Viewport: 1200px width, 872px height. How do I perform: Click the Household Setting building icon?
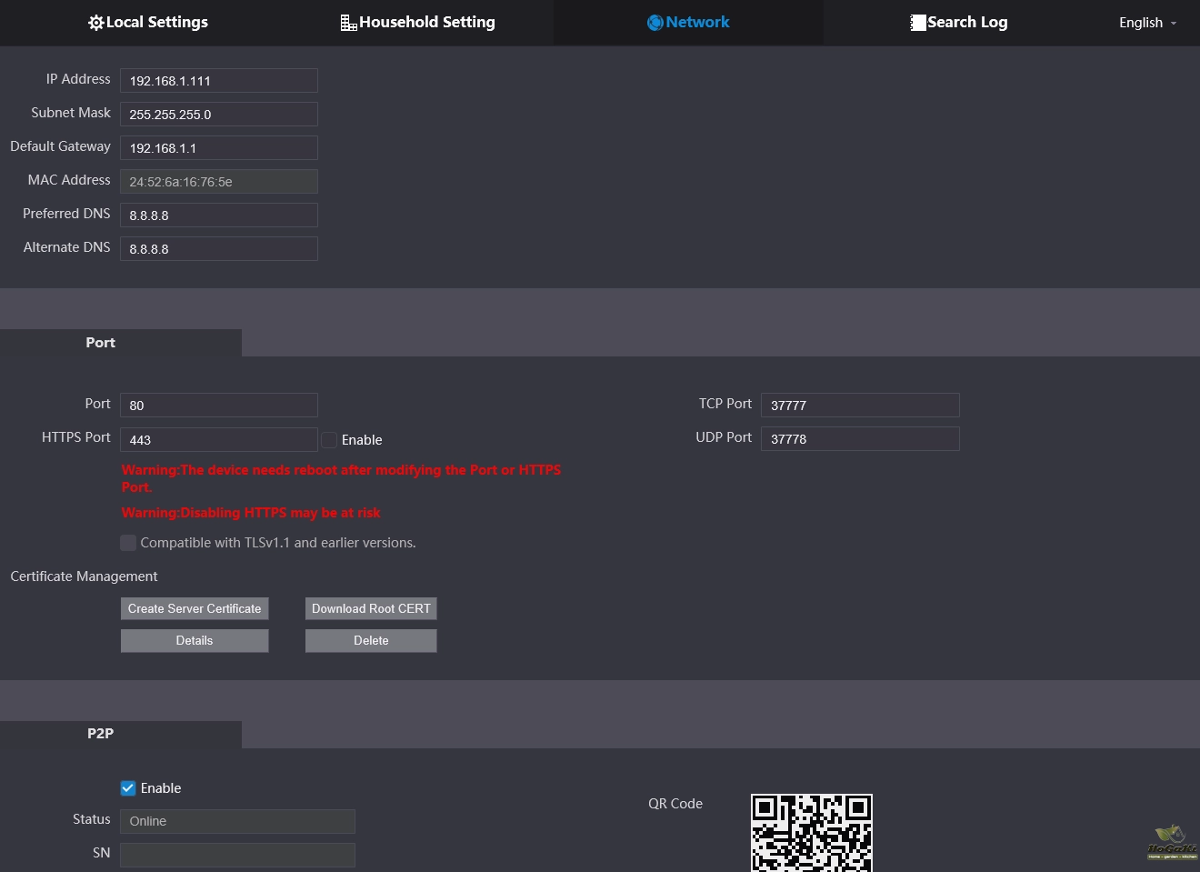point(348,23)
